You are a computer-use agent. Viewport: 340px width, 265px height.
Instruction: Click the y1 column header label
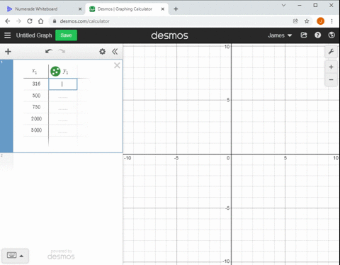65,71
